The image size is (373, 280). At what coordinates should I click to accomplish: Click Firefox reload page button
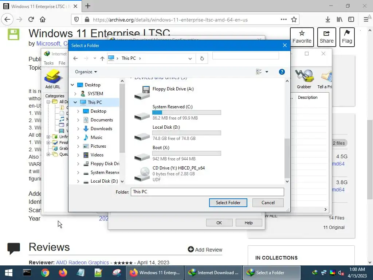[x=31, y=19]
